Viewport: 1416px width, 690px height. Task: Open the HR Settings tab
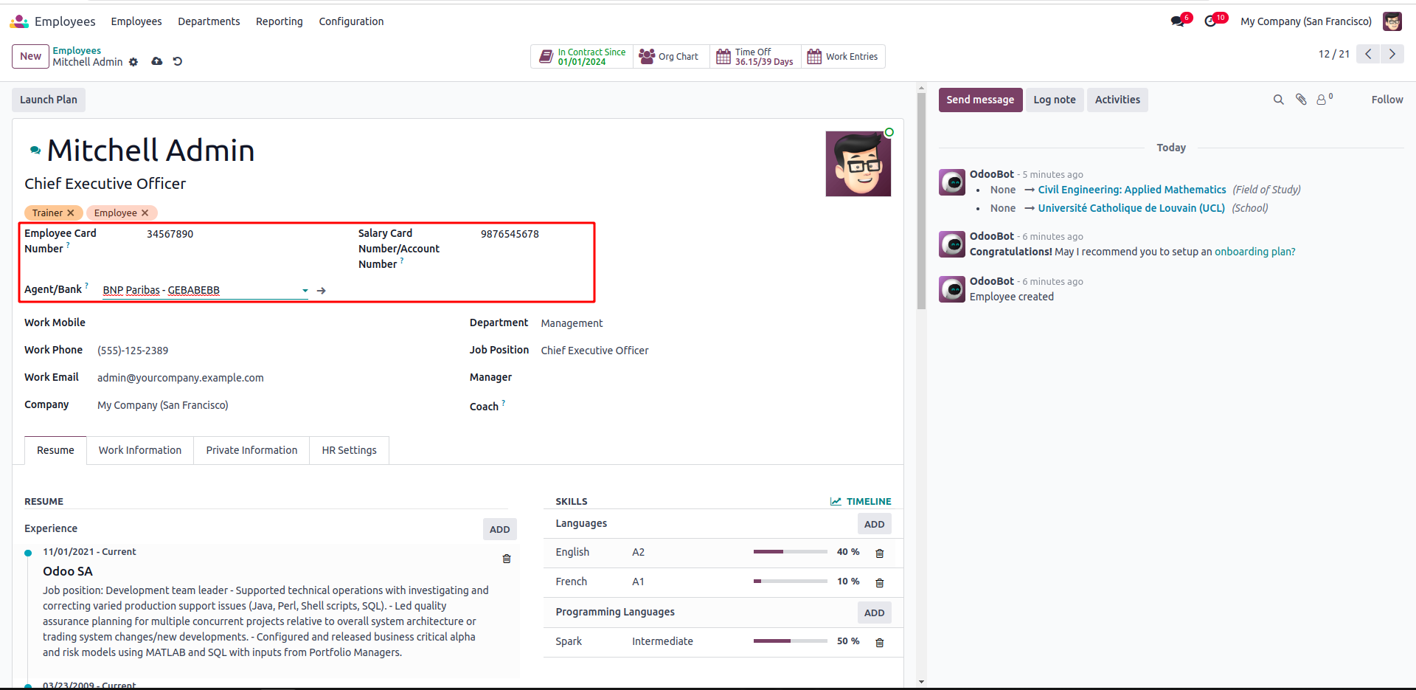[349, 450]
